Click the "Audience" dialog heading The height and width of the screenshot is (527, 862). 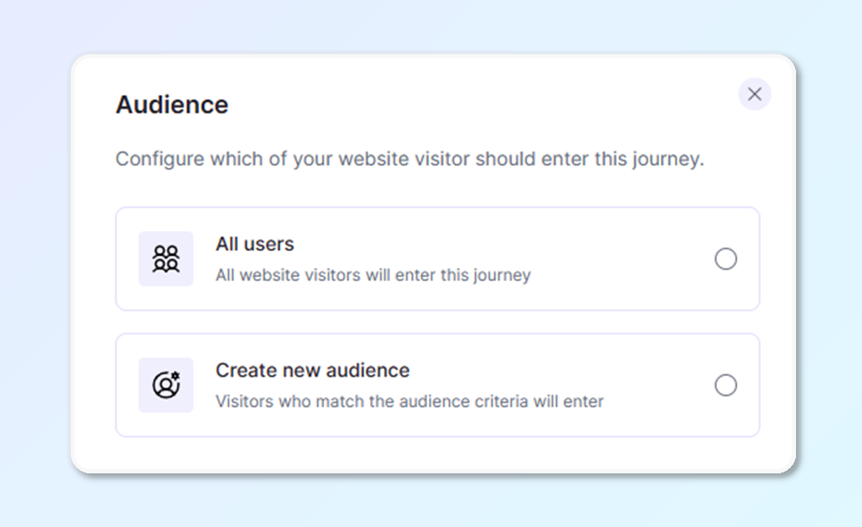(172, 105)
